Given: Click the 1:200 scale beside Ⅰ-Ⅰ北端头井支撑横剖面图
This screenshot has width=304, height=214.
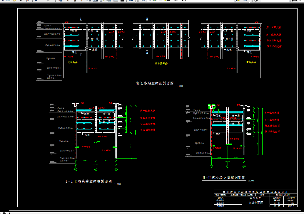Looking at the screenshot, I should click(x=118, y=184).
